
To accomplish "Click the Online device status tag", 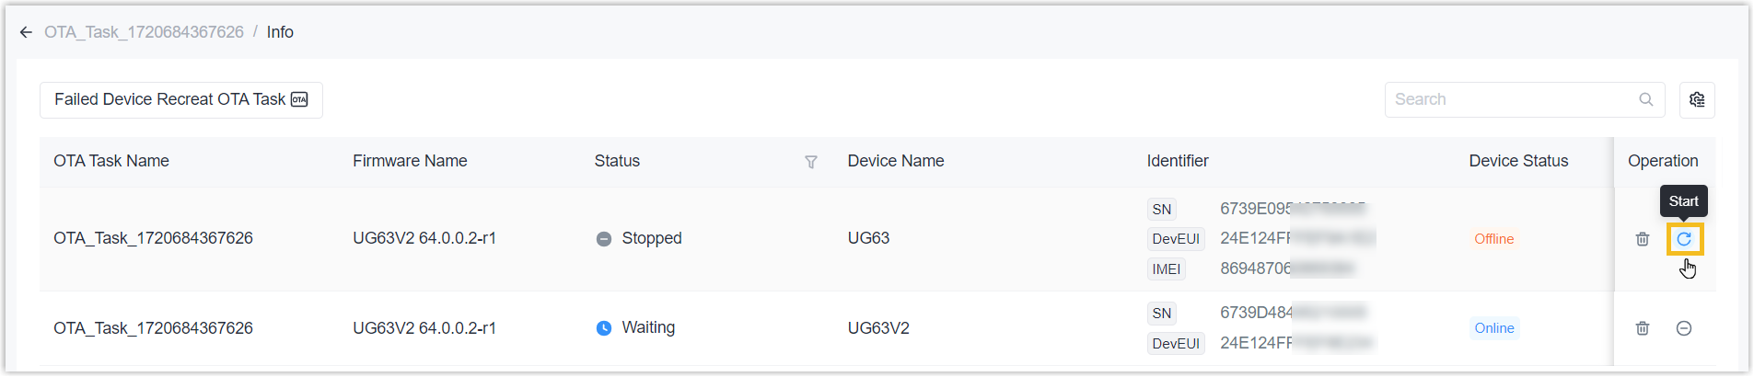I will tap(1493, 328).
